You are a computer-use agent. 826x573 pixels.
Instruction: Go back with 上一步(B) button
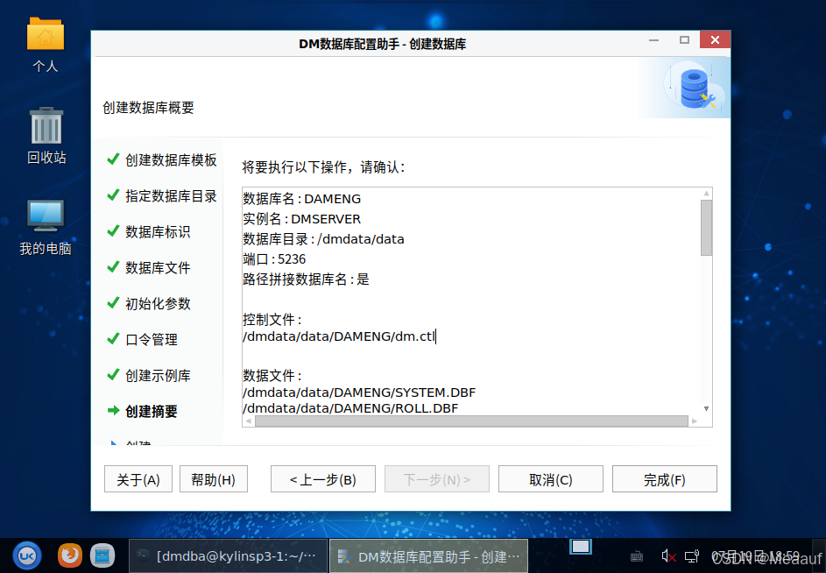click(323, 479)
